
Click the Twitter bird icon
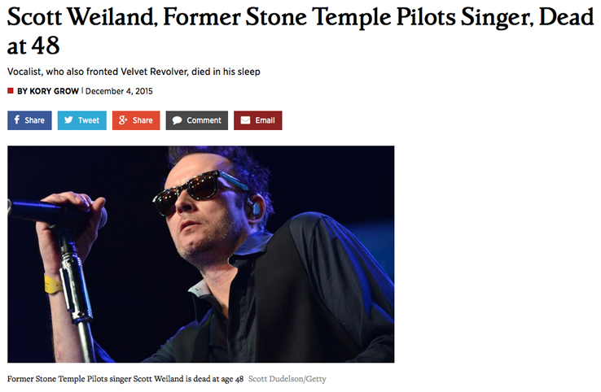[x=69, y=120]
